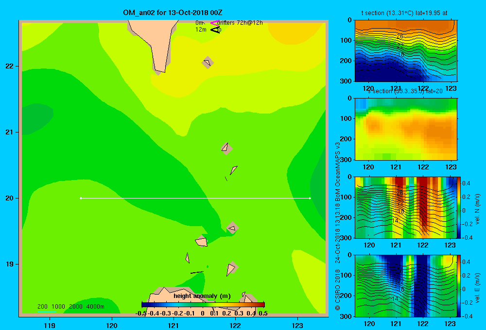Click the vel. N colorbar scale

(x=459, y=207)
